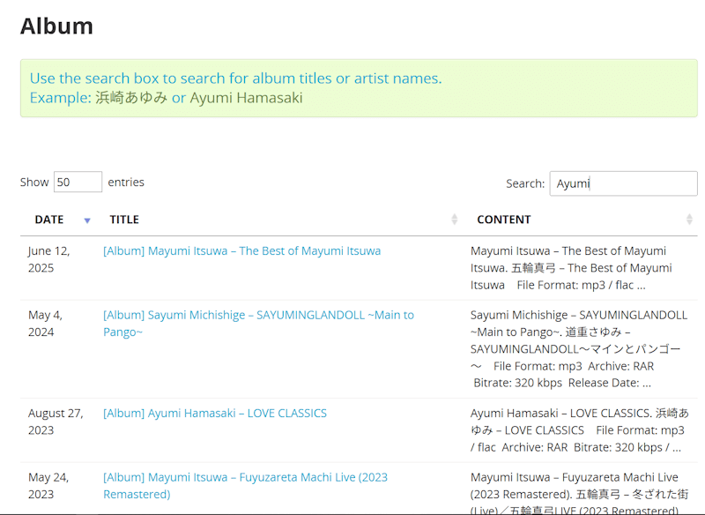This screenshot has height=515, width=705.
Task: Click the Album page heading
Action: point(56,26)
